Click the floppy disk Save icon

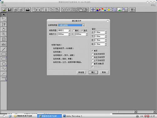pos(10,10)
